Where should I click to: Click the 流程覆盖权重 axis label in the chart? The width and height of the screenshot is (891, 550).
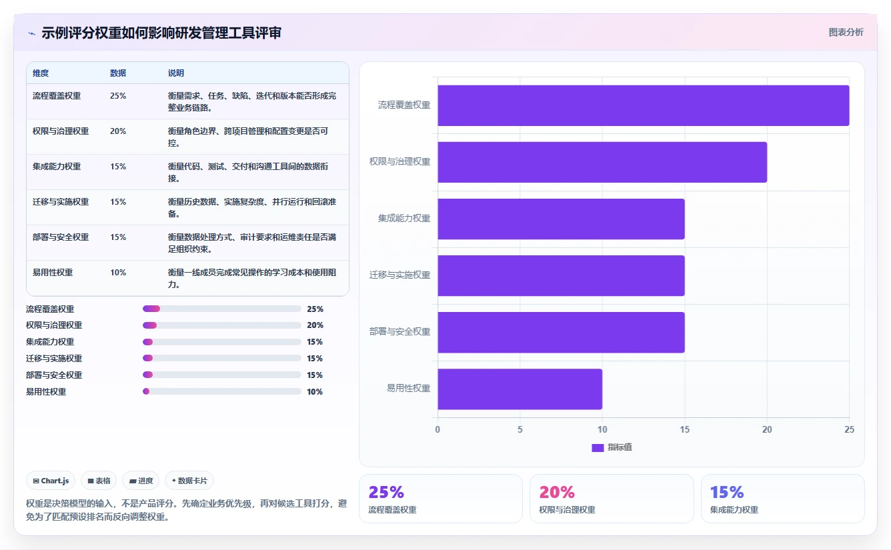[x=404, y=105]
